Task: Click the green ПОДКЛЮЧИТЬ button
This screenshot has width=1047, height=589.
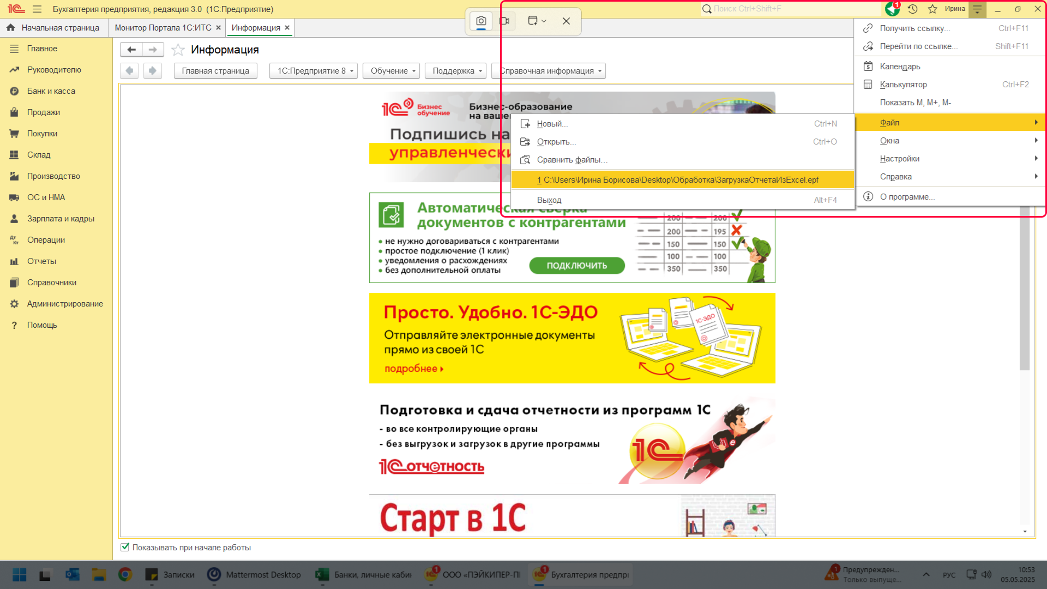Action: point(577,266)
